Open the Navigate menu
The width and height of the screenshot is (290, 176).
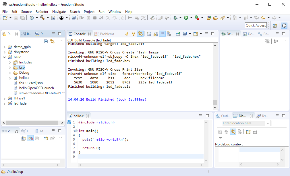pyautogui.click(x=59, y=12)
